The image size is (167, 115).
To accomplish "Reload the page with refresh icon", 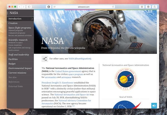I will coord(113,7).
